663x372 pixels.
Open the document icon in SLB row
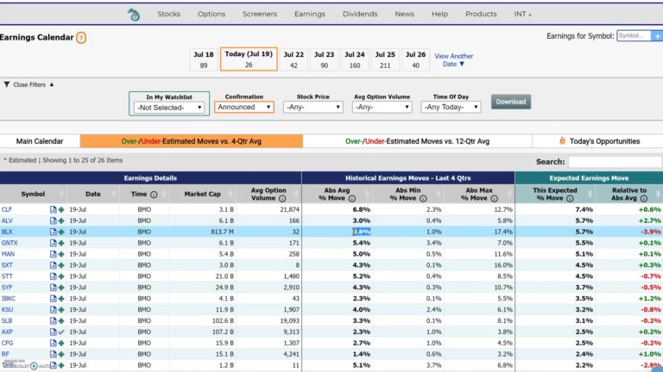pos(53,321)
